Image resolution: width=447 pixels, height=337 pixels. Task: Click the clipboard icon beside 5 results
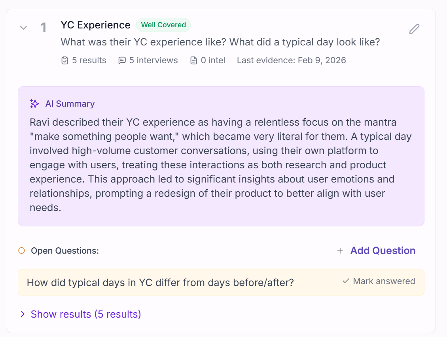tap(64, 60)
